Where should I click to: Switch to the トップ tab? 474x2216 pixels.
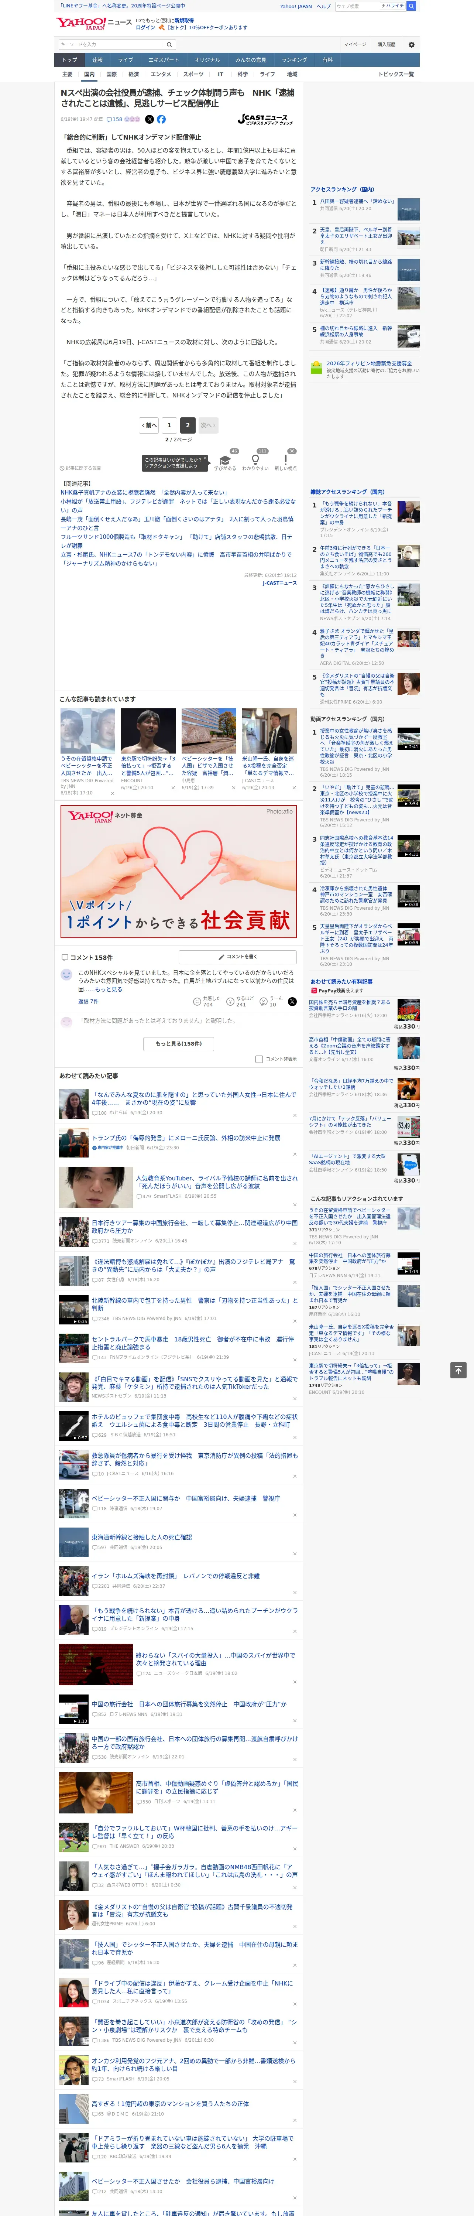[70, 60]
